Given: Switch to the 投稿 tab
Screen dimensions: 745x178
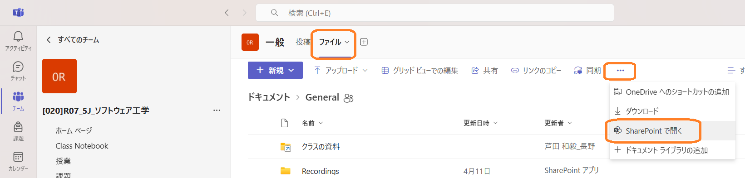Looking at the screenshot, I should (303, 42).
